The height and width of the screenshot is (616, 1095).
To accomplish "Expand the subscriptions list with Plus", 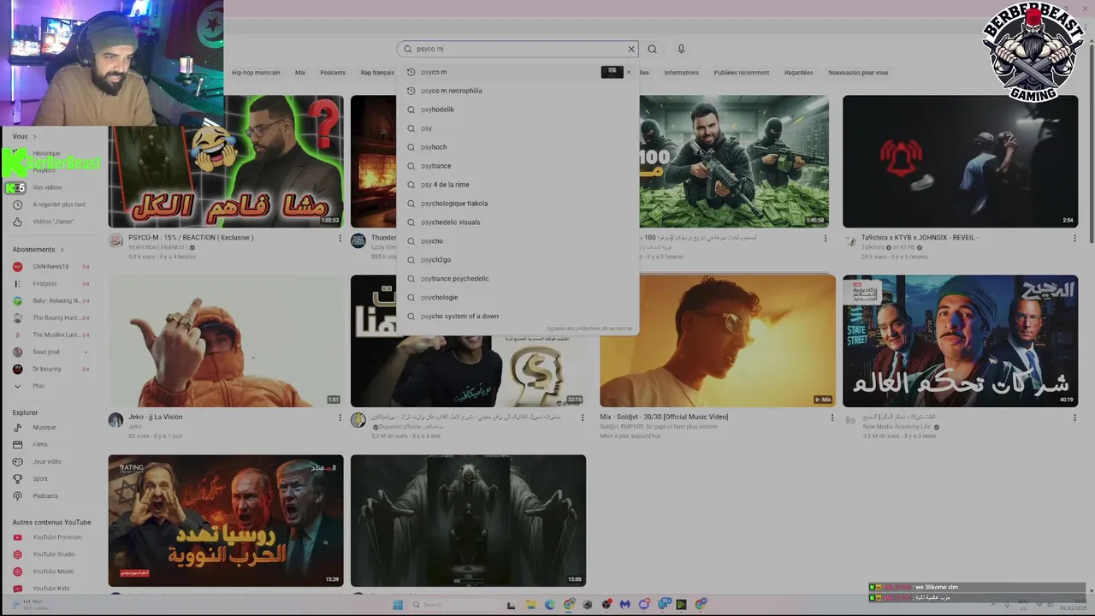I will pos(30,387).
